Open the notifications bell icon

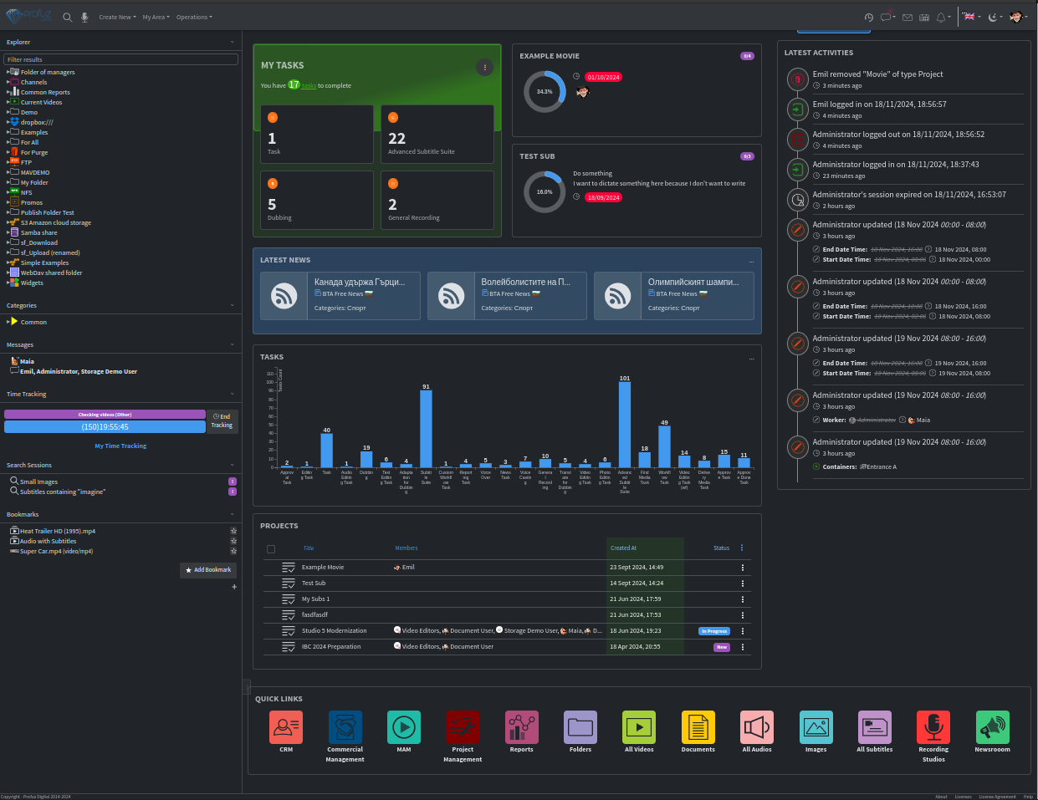941,17
